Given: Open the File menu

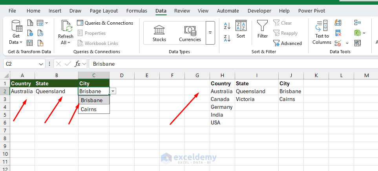Looking at the screenshot, I should pyautogui.click(x=12, y=11).
